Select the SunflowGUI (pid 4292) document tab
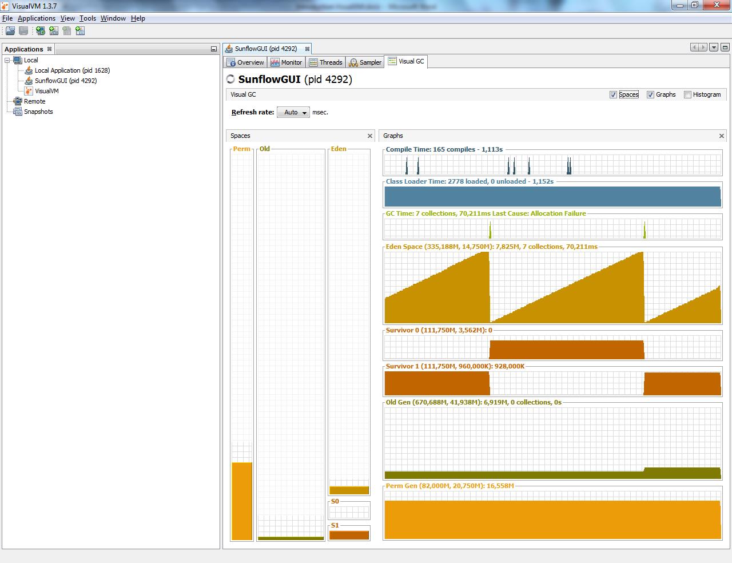The height and width of the screenshot is (563, 732). tap(266, 49)
